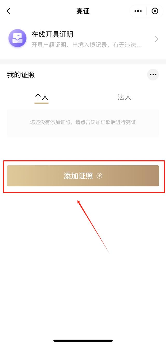Tap the 开具户籍证明、出境入境记录 description text
Viewport: 166px width, 344px height.
87,45
